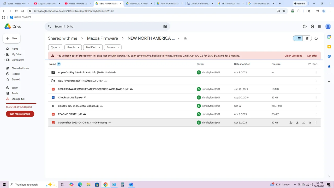Open more actions for README FIRST!!!.pdf

[x=316, y=114]
